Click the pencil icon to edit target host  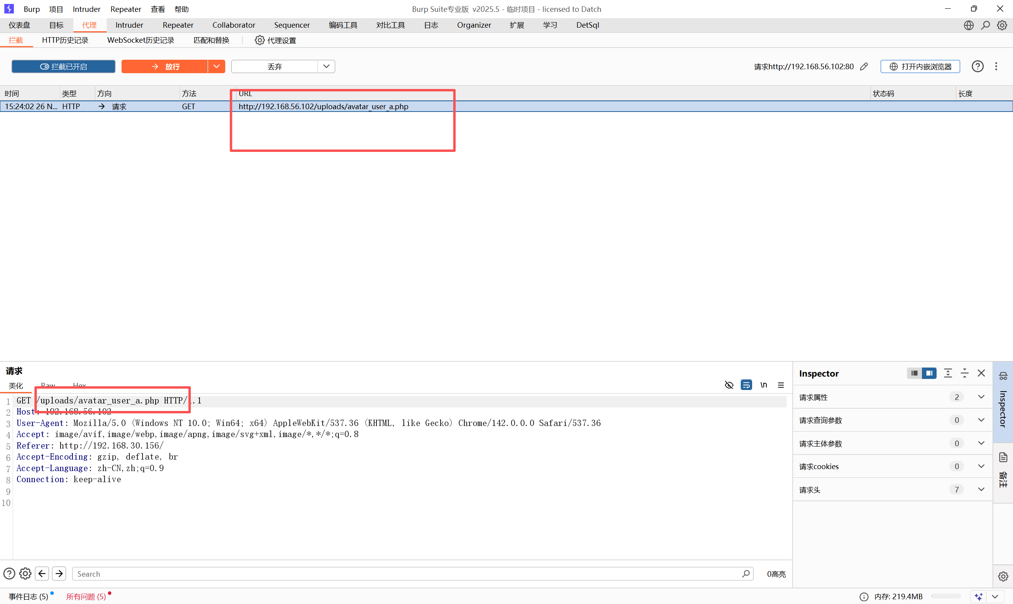tap(864, 66)
